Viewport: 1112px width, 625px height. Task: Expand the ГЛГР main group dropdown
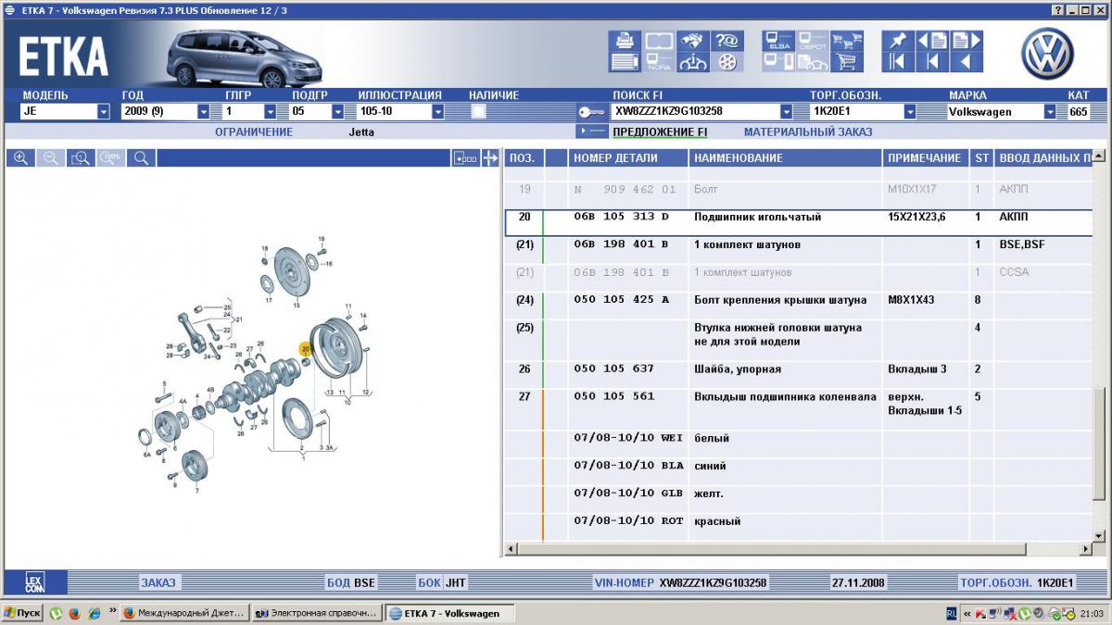pyautogui.click(x=271, y=112)
